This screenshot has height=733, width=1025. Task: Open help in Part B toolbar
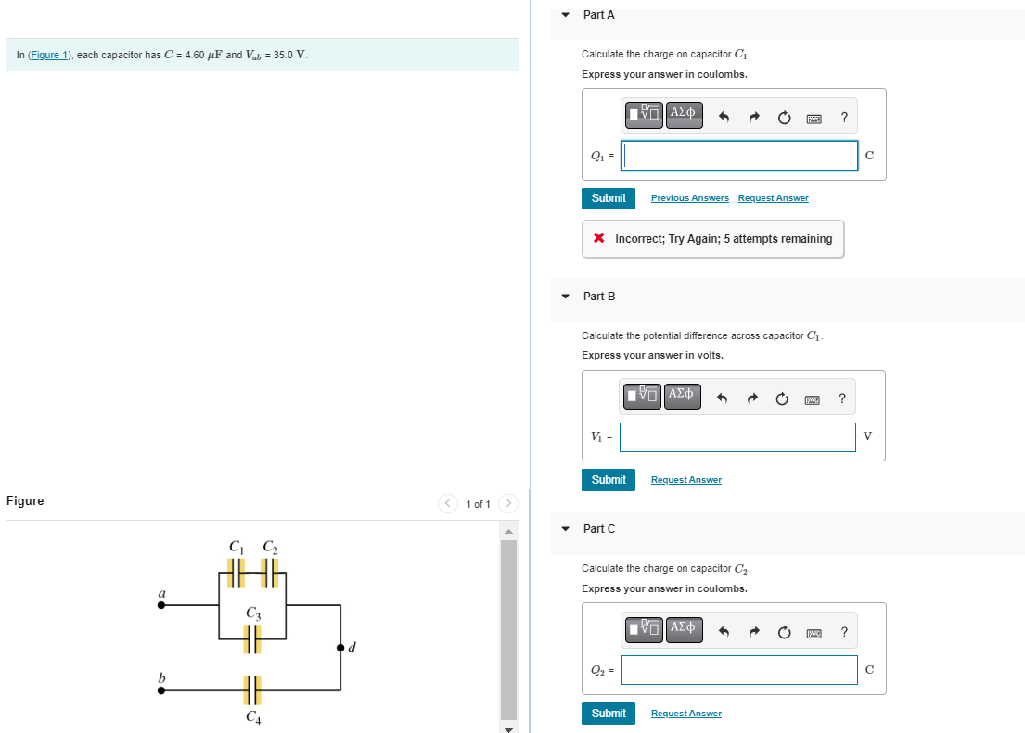click(x=842, y=398)
